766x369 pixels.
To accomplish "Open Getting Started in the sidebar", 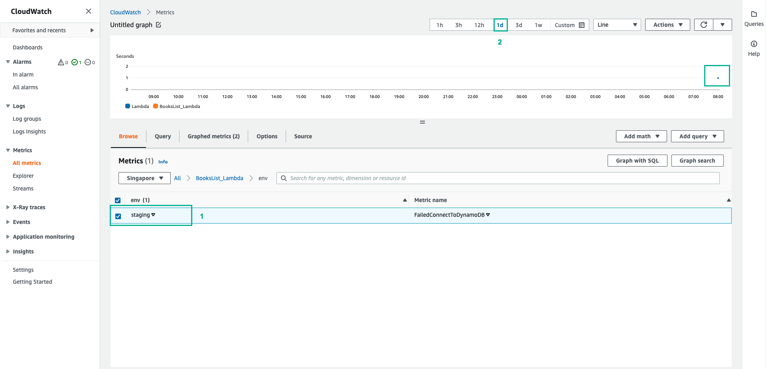I will click(32, 282).
